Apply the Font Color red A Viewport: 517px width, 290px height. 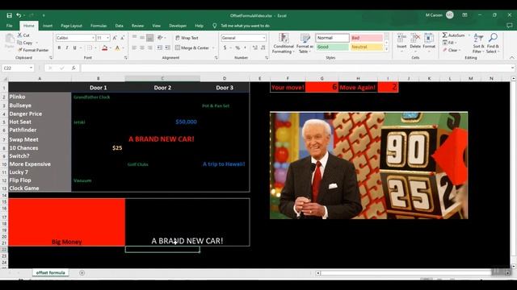click(x=117, y=48)
